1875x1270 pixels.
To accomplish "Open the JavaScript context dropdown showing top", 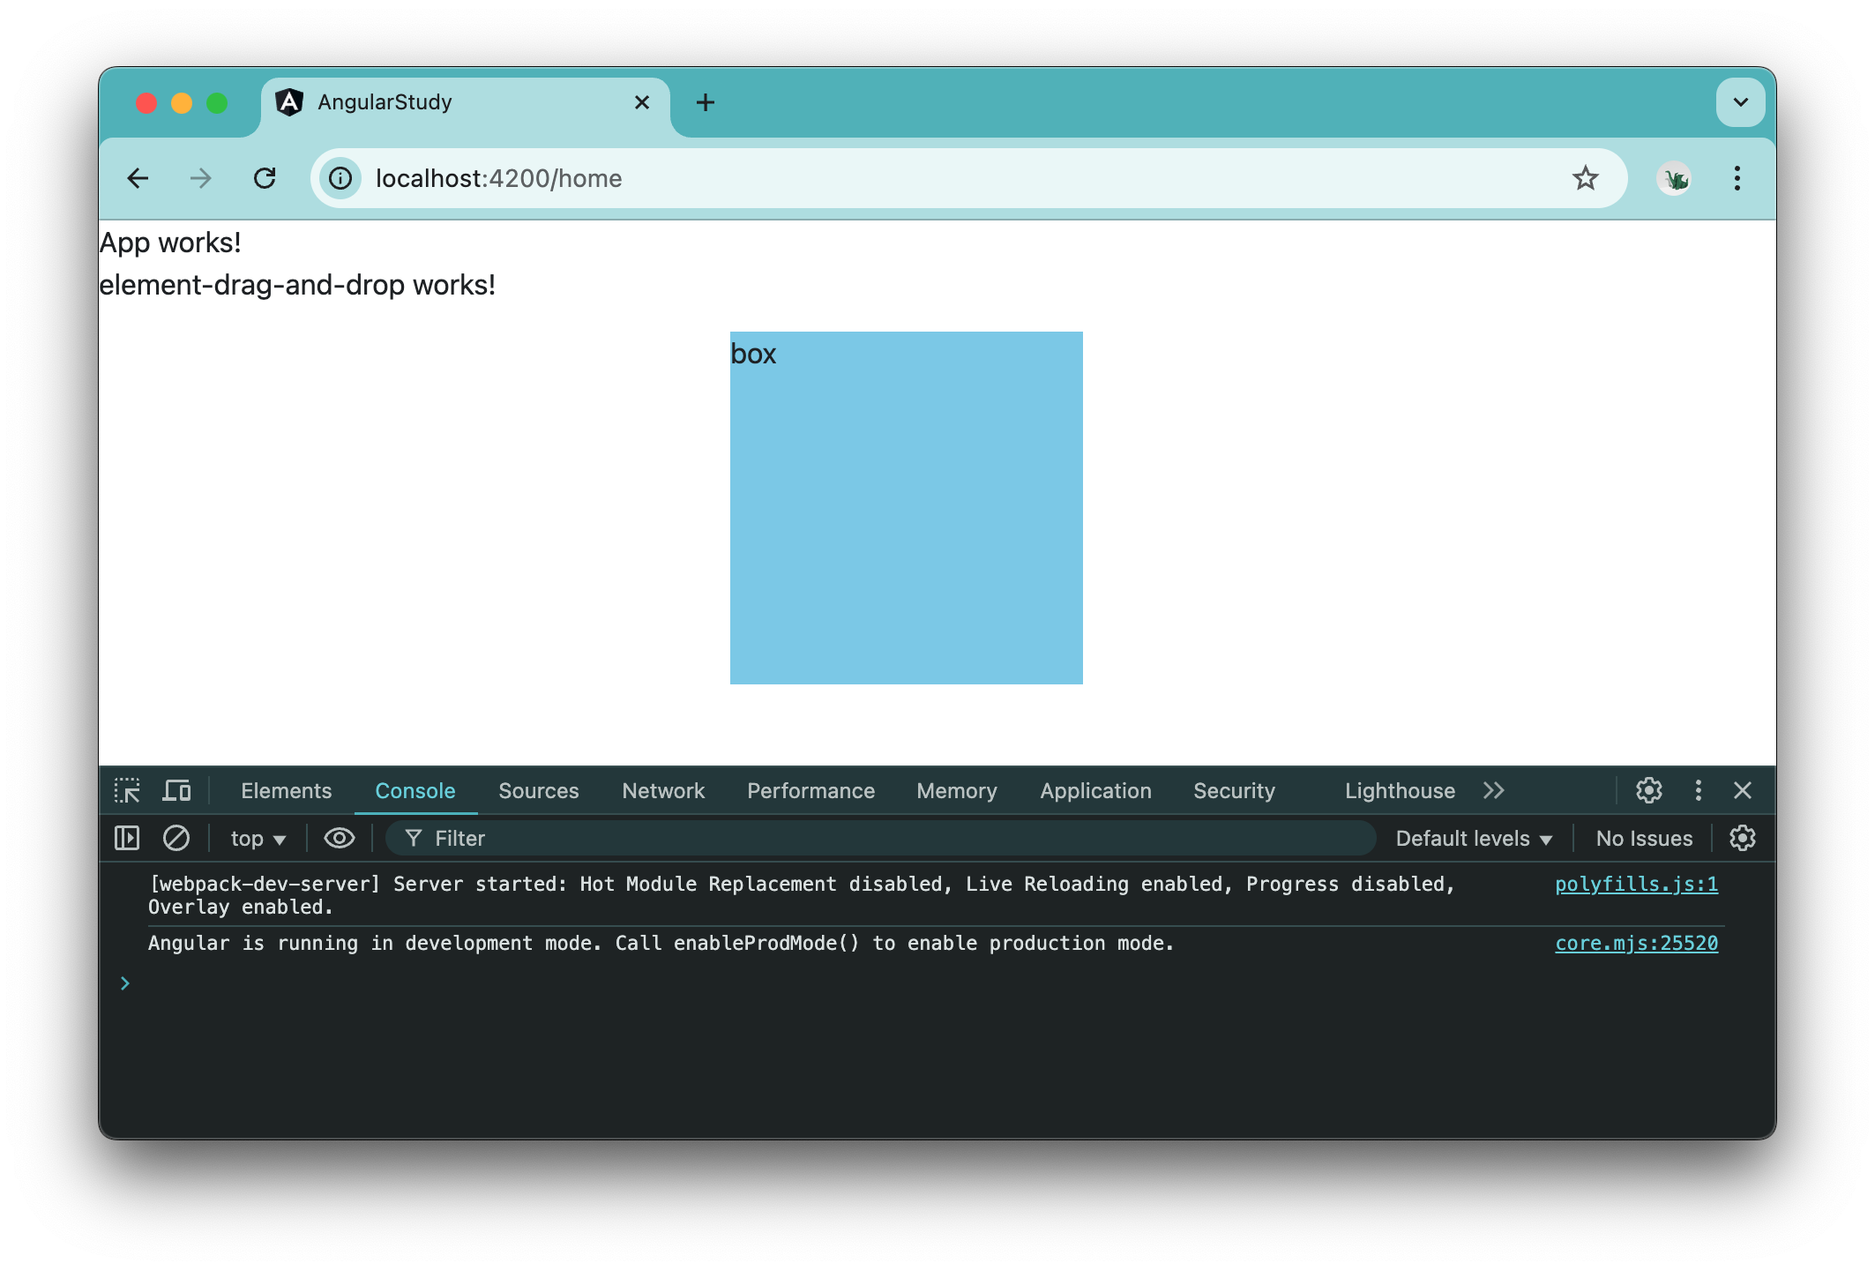I will (255, 838).
